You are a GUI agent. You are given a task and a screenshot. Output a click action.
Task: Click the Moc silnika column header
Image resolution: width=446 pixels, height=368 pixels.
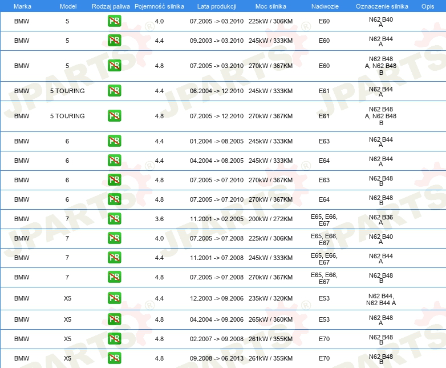[x=271, y=6]
